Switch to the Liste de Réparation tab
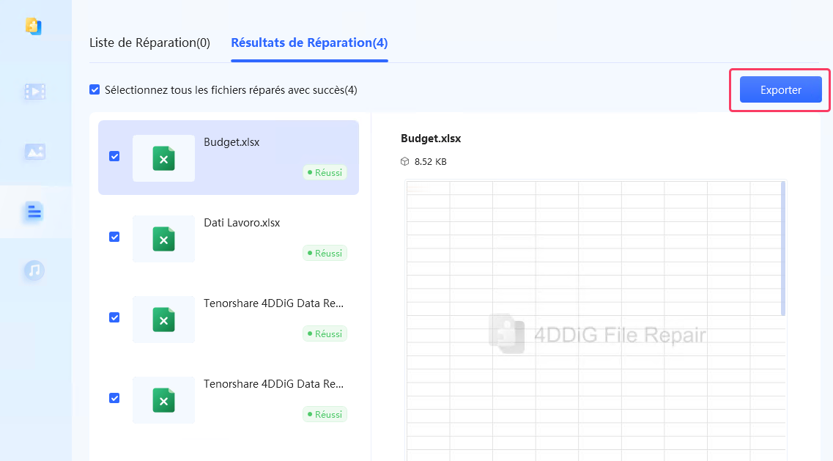The height and width of the screenshot is (461, 833). tap(150, 43)
